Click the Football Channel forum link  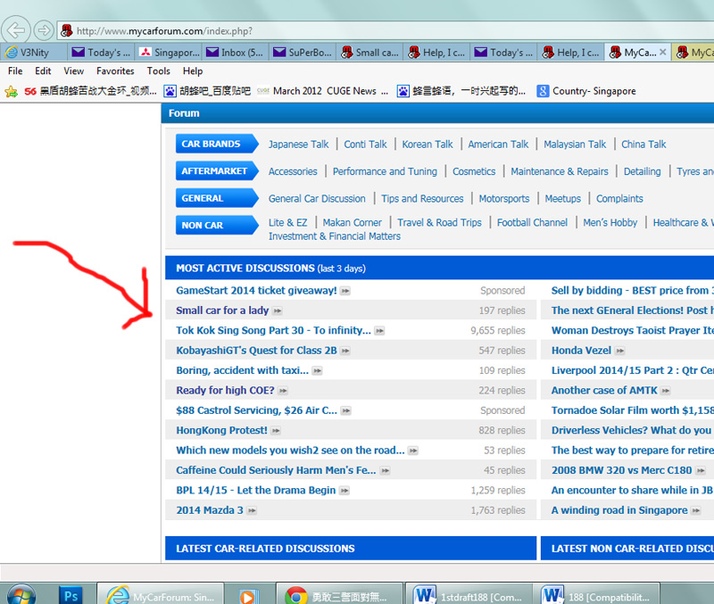(532, 222)
